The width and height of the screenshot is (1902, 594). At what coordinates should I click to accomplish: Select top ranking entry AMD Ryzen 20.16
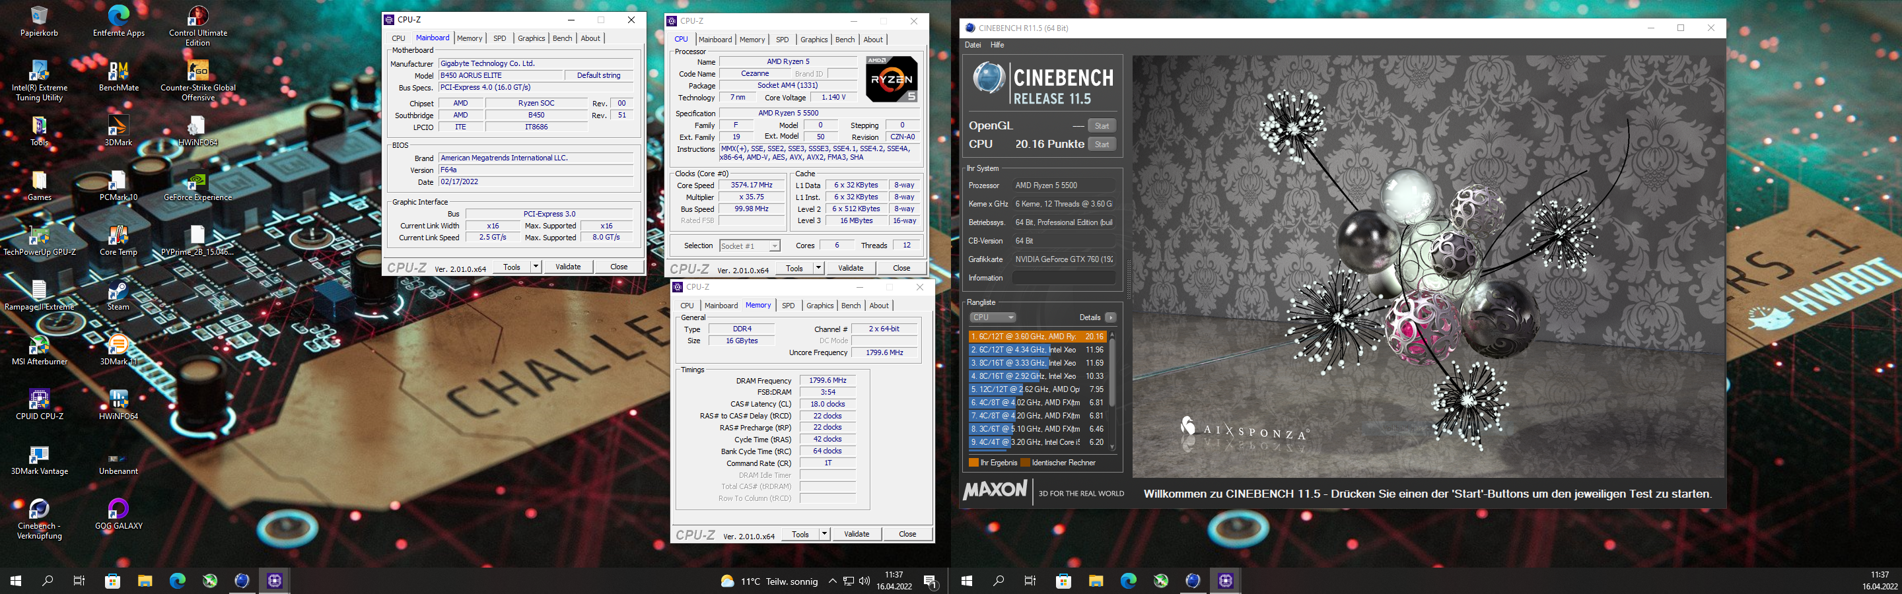pos(1038,337)
